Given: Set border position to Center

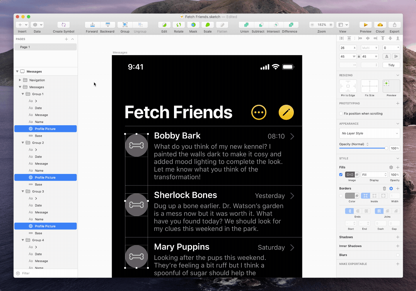Looking at the screenshot, I should click(374, 196).
